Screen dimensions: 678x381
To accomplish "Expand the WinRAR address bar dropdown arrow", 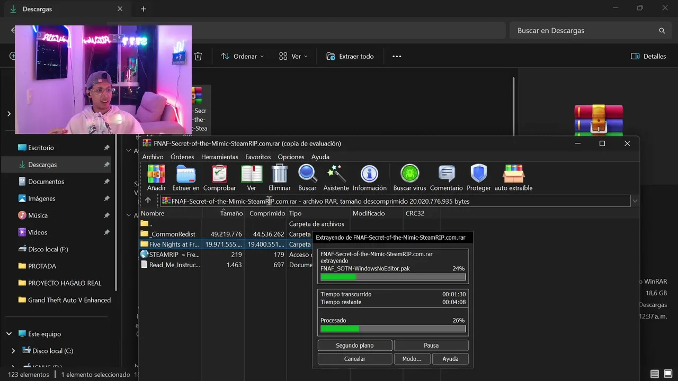I will pos(635,201).
